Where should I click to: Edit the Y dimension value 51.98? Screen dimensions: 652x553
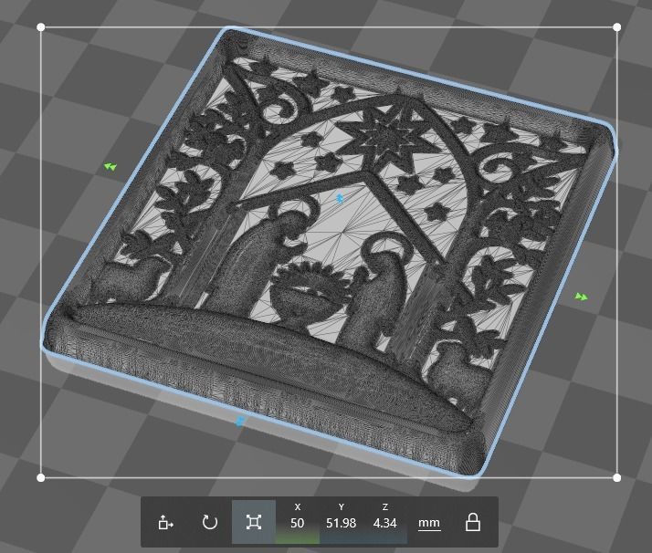341,523
